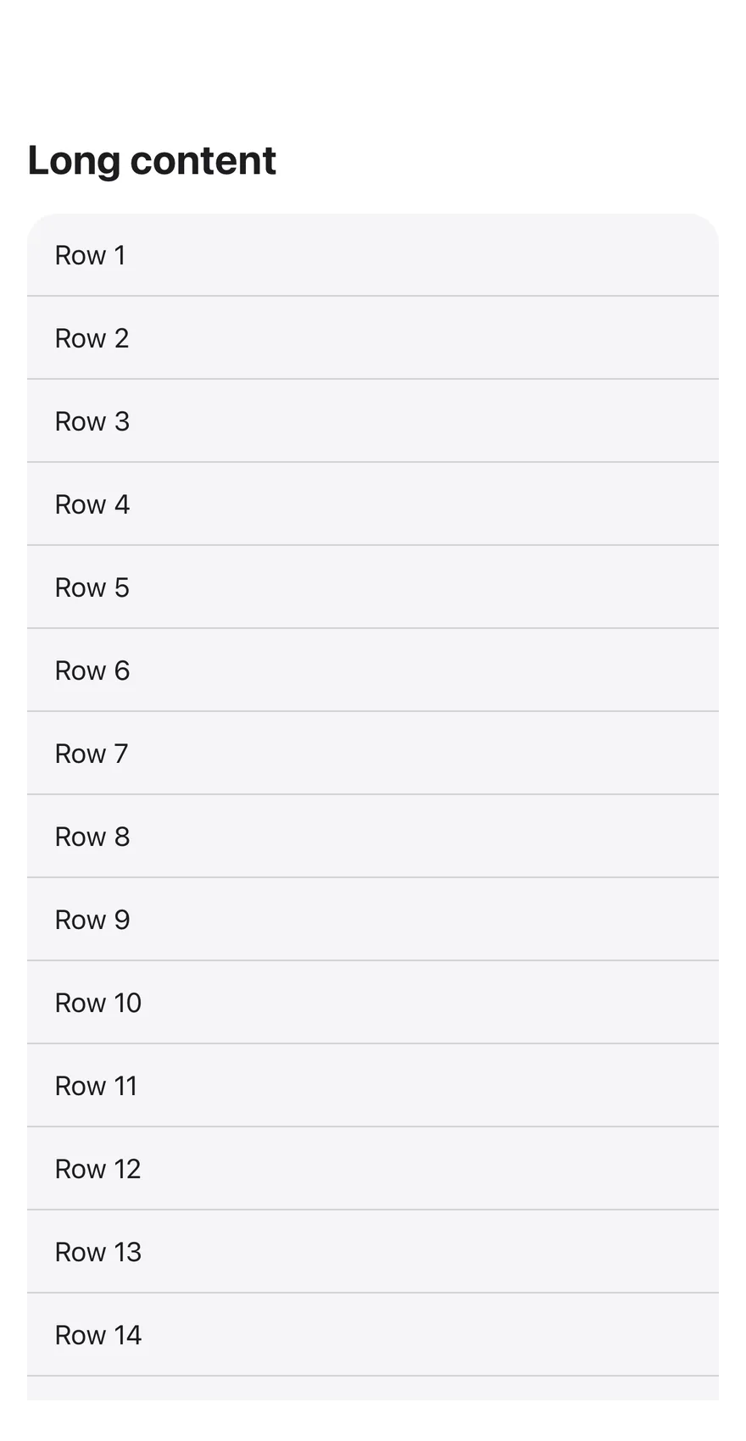Tap on Row 8
The image size is (746, 1441).
(x=373, y=837)
